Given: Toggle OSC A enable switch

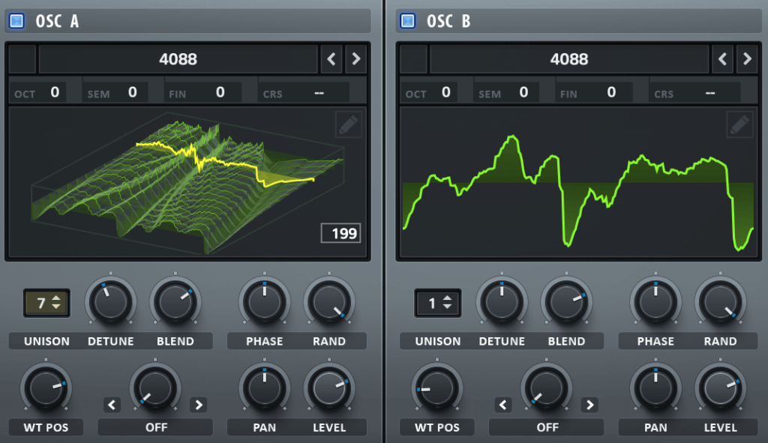Looking at the screenshot, I should click(16, 21).
